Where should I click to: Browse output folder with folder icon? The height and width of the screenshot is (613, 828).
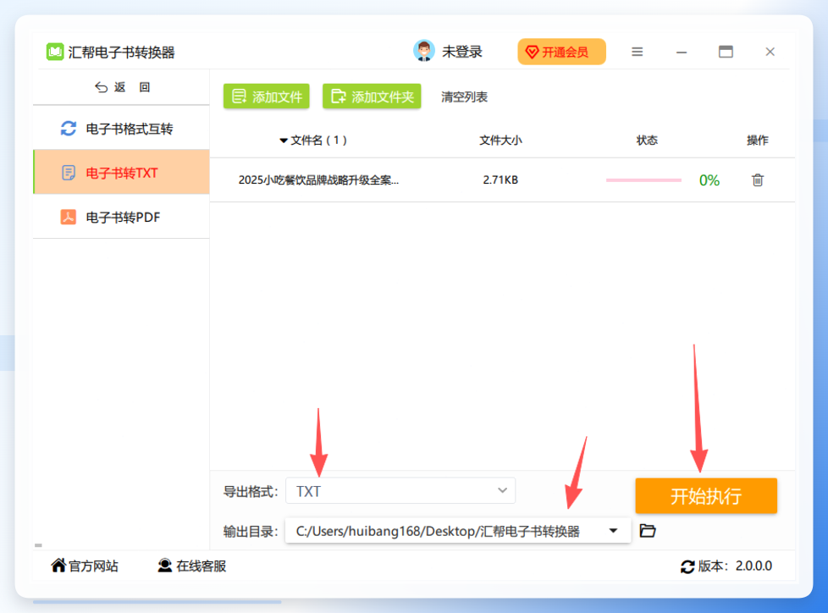click(648, 530)
